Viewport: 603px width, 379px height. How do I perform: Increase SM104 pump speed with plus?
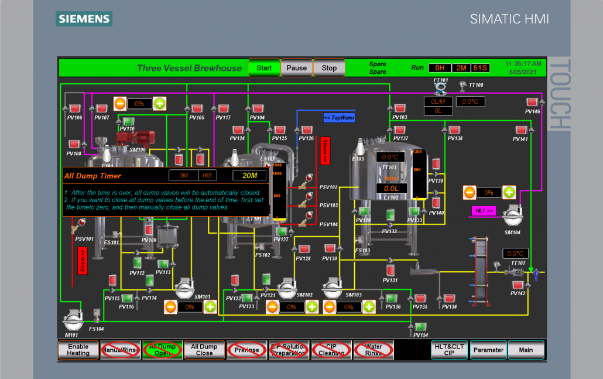pos(509,192)
